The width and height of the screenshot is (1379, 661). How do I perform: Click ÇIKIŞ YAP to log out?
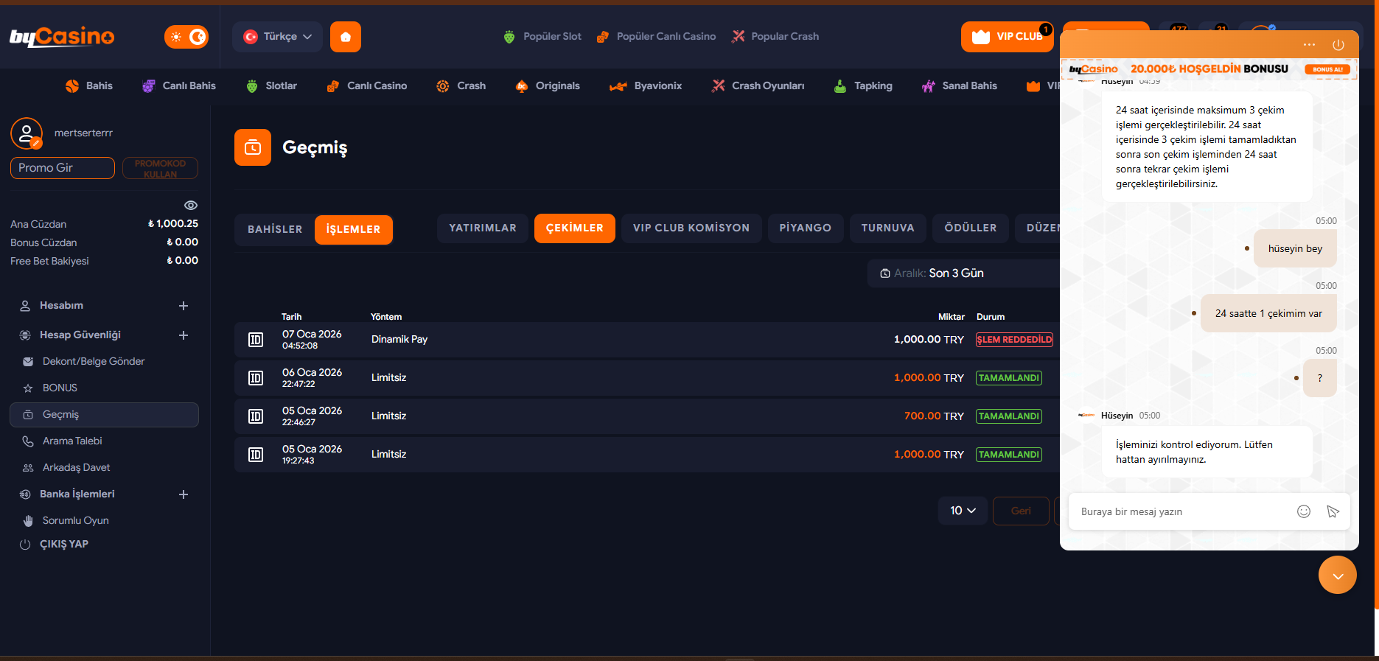click(x=63, y=544)
